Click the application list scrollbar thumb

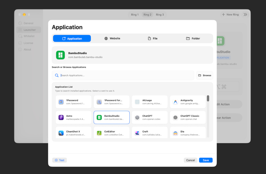pos(208,99)
